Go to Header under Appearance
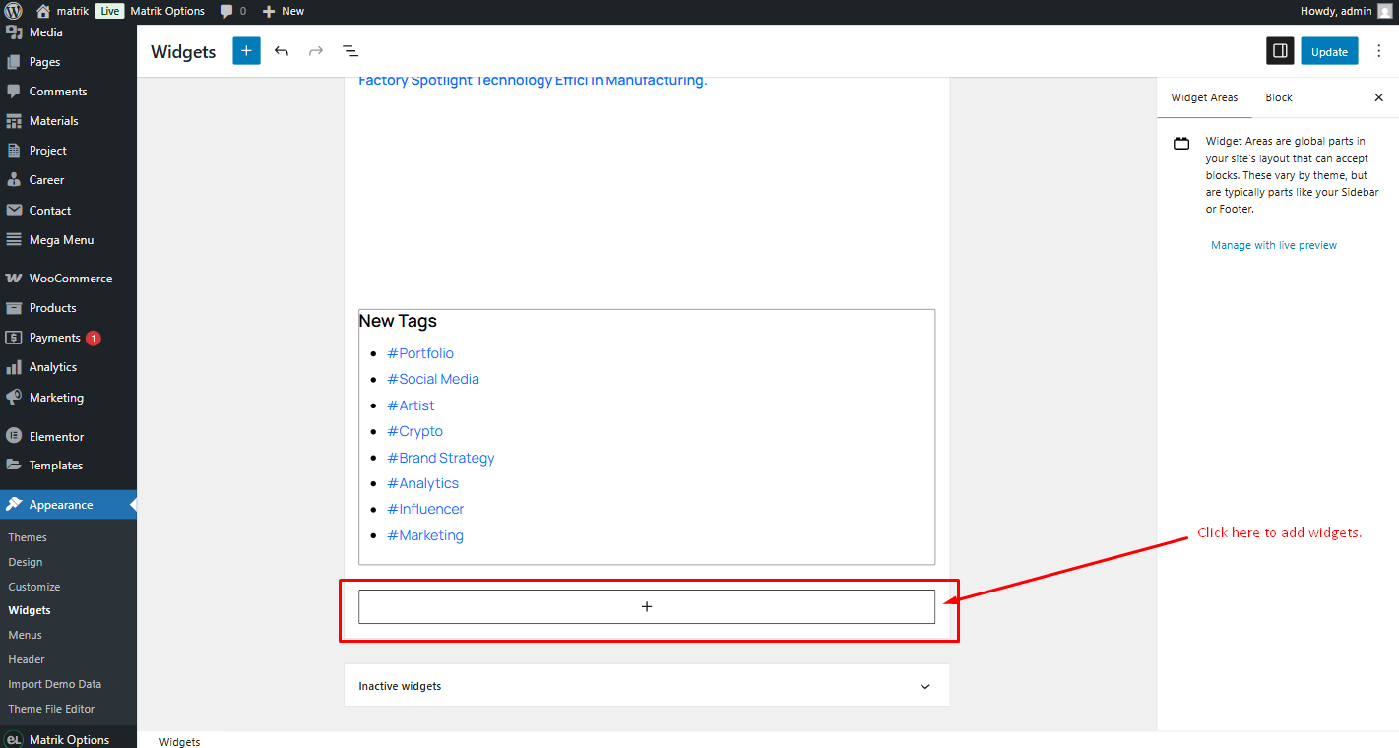 point(28,659)
